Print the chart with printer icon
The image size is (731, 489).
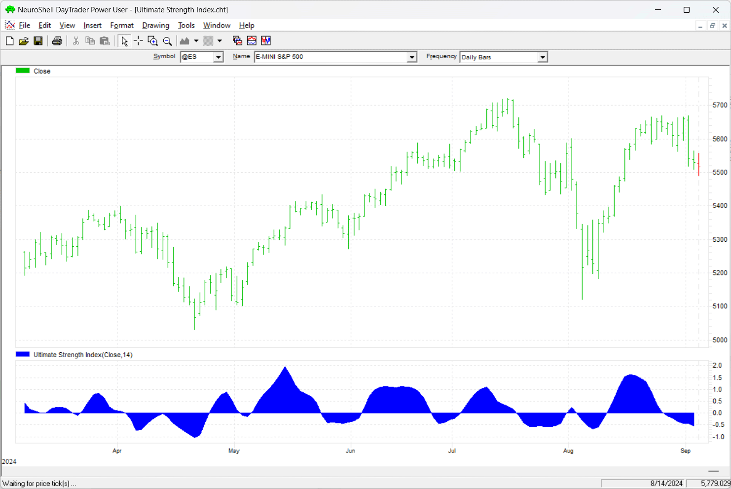(57, 41)
